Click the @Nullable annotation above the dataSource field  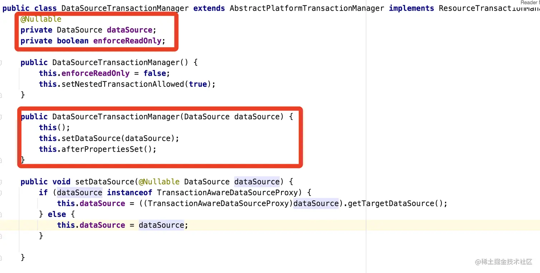(41, 19)
